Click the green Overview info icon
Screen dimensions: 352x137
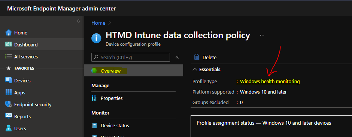point(94,71)
